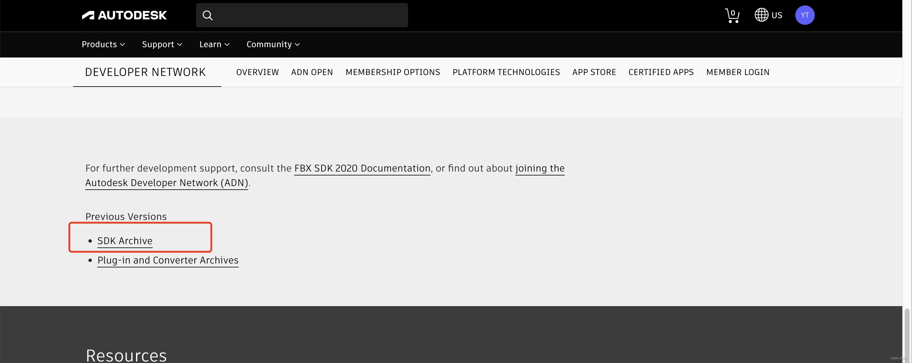Open FBX SDK 2020 Documentation link

362,168
